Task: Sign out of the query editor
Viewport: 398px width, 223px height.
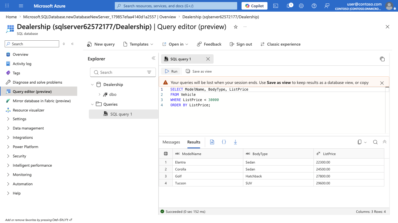Action: pos(241,44)
